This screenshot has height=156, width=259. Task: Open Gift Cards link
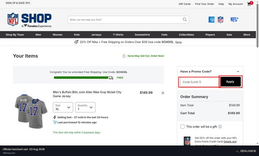coord(184,4)
